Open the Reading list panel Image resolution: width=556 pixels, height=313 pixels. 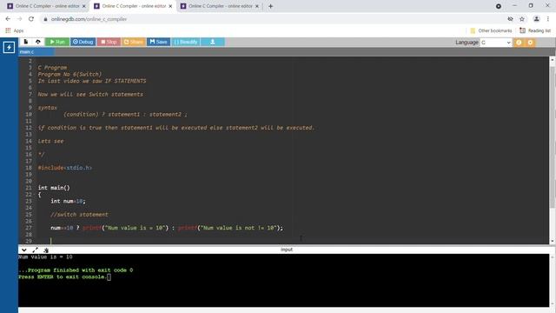[535, 31]
